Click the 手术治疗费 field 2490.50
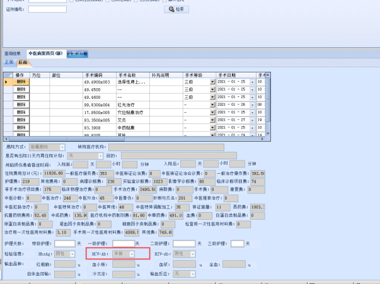380x284 pixels. coord(148,190)
